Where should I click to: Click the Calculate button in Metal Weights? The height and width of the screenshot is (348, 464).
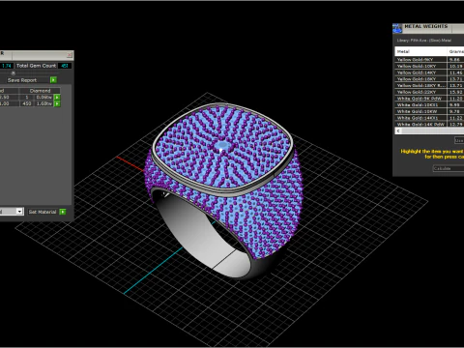(449, 168)
